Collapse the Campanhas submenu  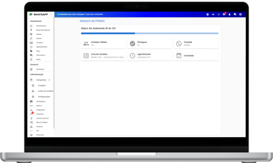[49, 80]
